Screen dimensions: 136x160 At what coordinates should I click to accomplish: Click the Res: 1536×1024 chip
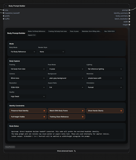coord(110,31)
